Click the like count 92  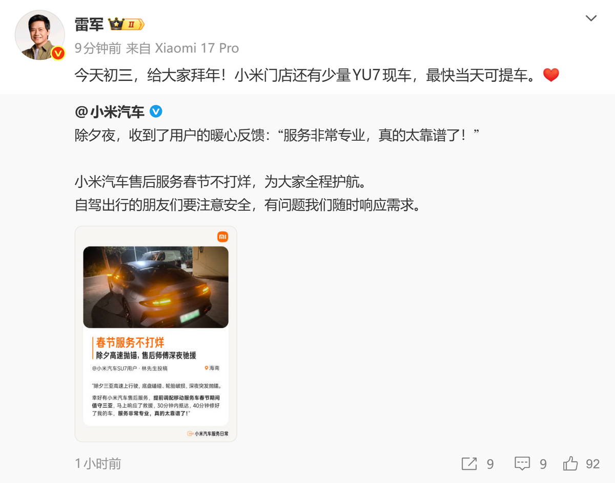tap(592, 464)
